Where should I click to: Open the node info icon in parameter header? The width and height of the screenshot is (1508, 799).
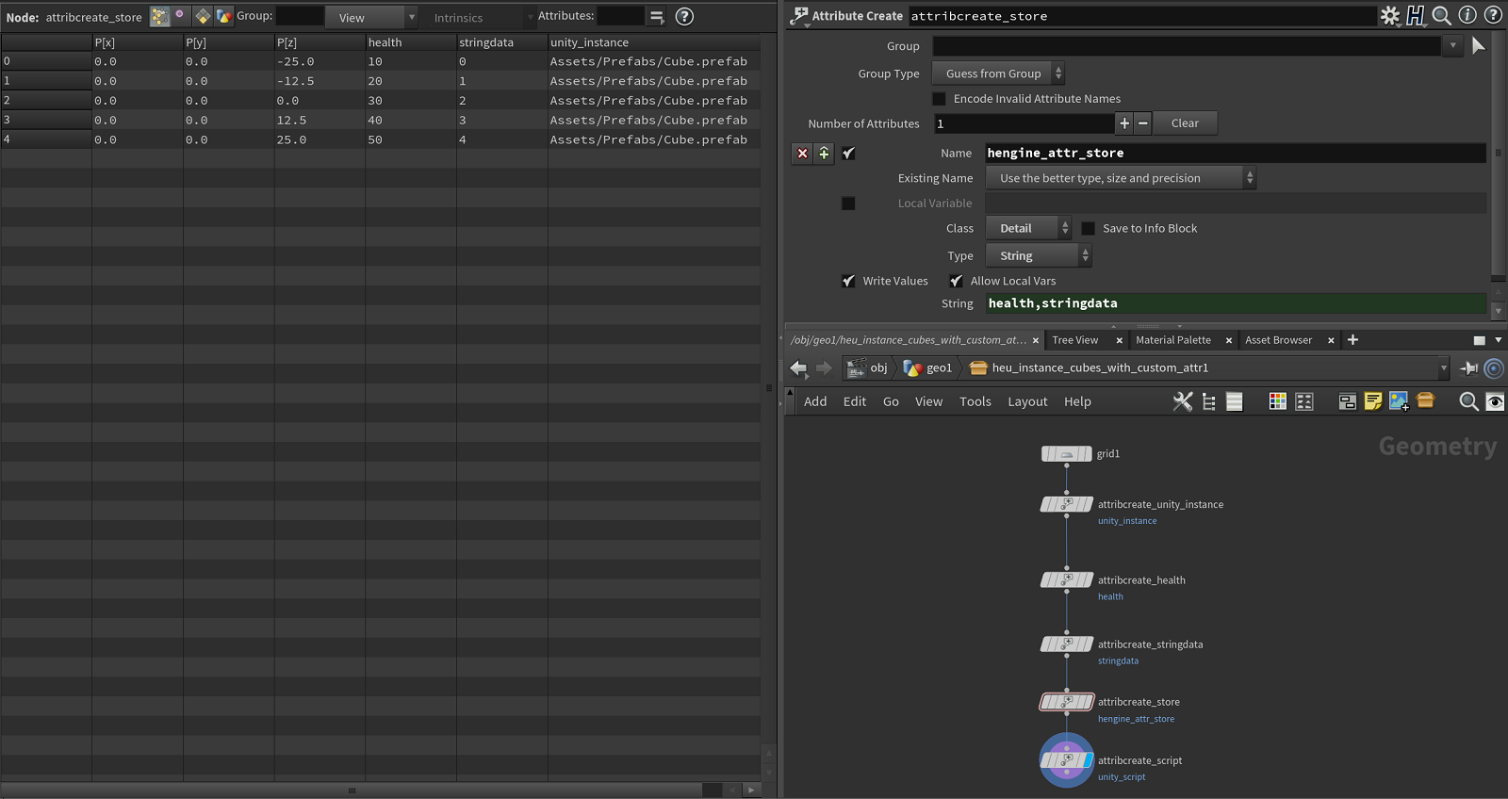1467,16
